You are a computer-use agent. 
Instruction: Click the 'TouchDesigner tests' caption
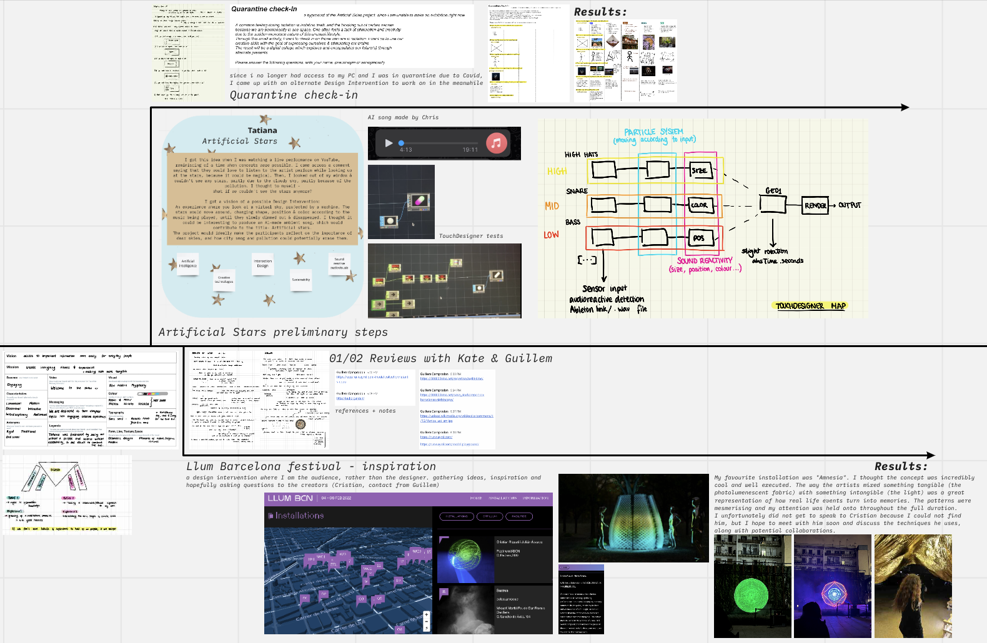coord(471,236)
